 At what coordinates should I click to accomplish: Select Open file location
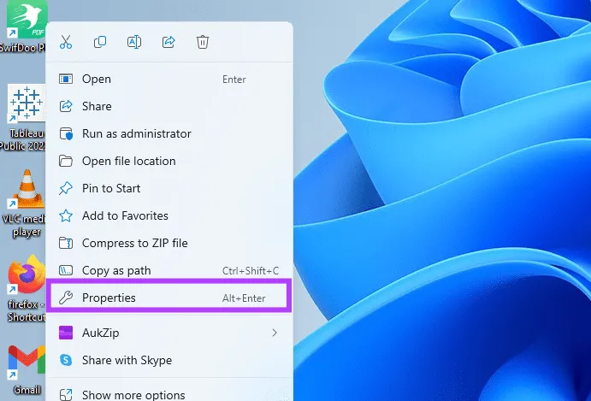pyautogui.click(x=128, y=162)
